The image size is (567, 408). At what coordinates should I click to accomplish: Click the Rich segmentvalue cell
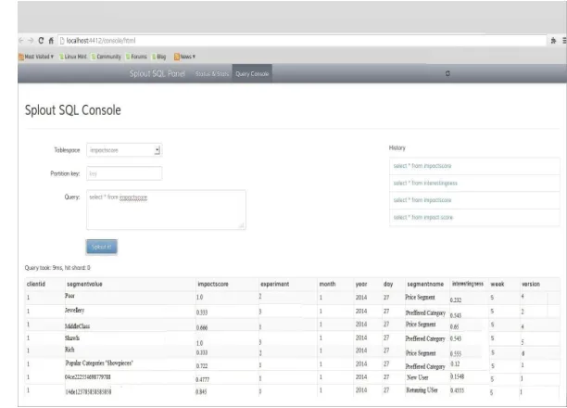pos(69,350)
